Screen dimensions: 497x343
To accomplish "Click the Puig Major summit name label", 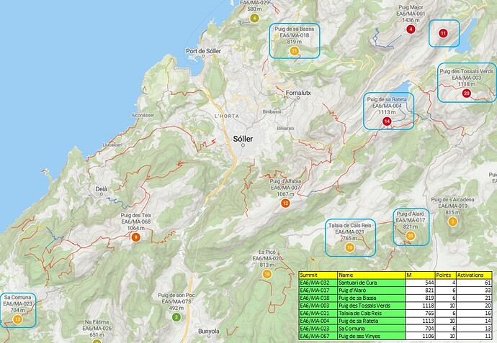I will point(411,7).
